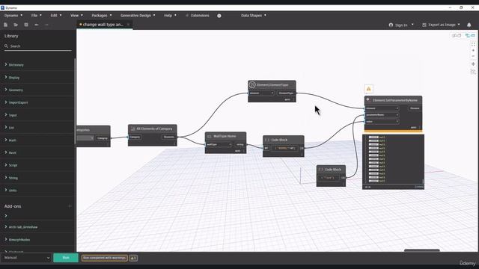This screenshot has width=479, height=269.
Task: Open the Generative Design menu
Action: (x=138, y=15)
